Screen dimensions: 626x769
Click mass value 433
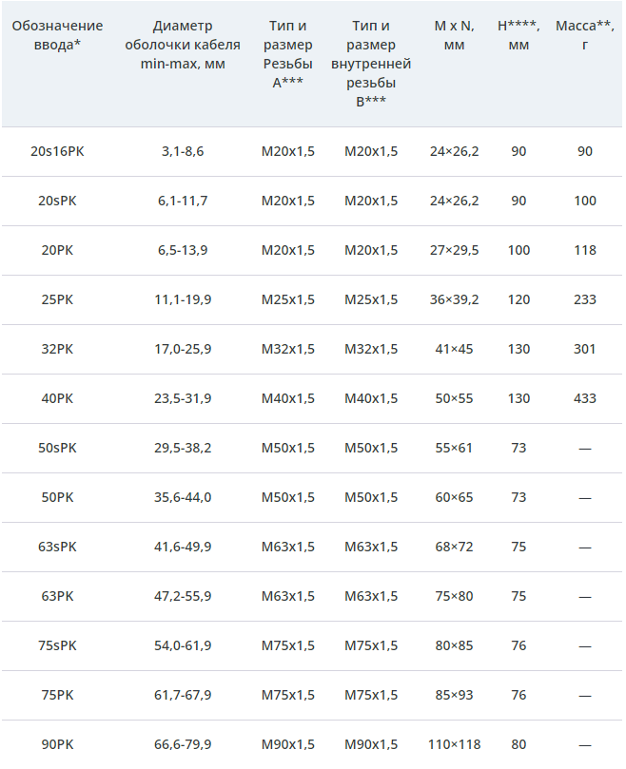coord(584,398)
